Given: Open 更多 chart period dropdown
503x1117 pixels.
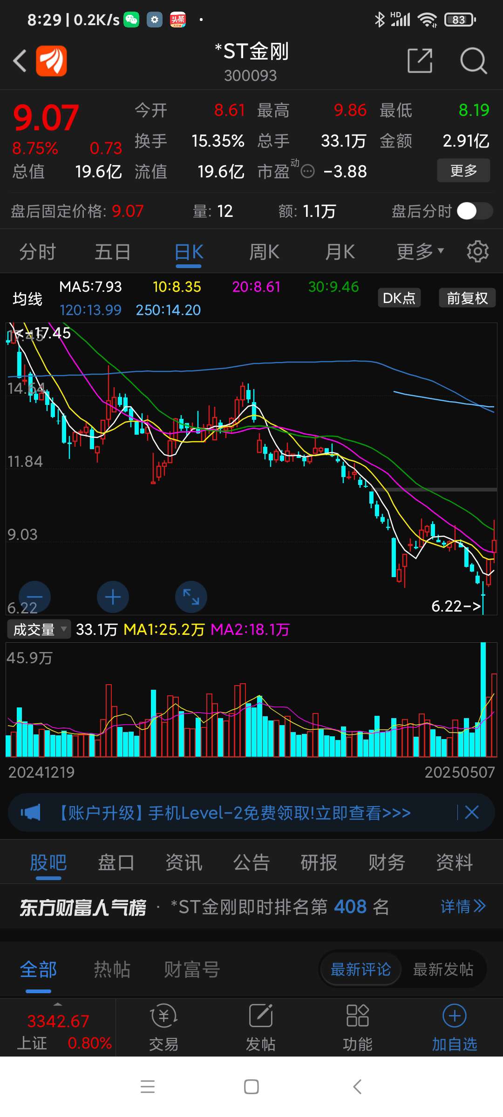Looking at the screenshot, I should [420, 252].
